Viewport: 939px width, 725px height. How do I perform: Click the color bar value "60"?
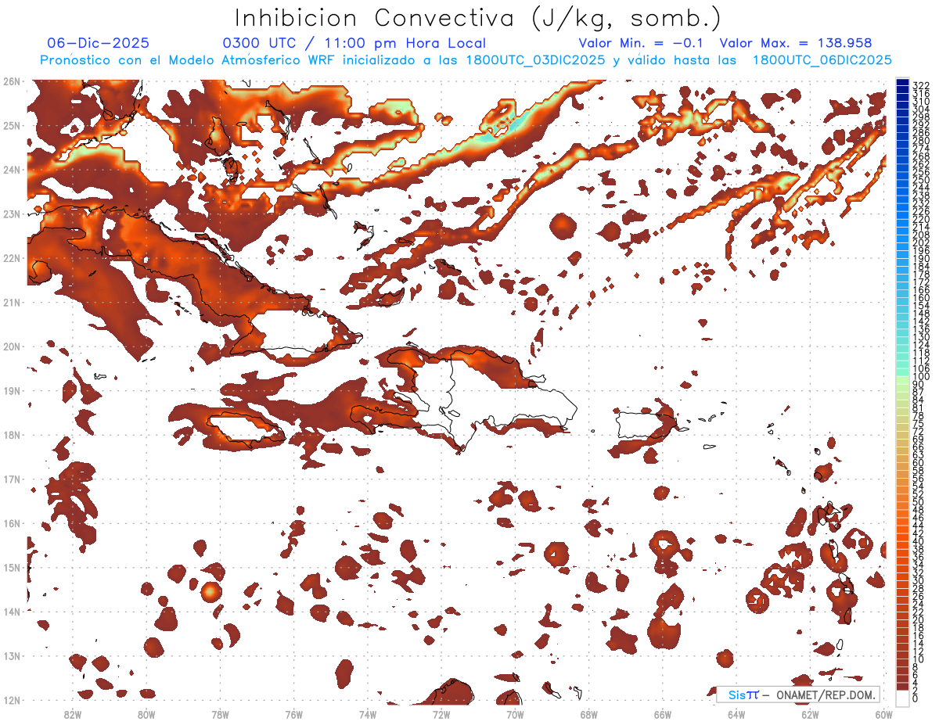click(918, 463)
